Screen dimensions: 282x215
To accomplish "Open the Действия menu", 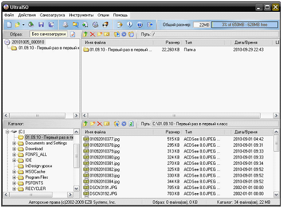I will [x=27, y=15].
